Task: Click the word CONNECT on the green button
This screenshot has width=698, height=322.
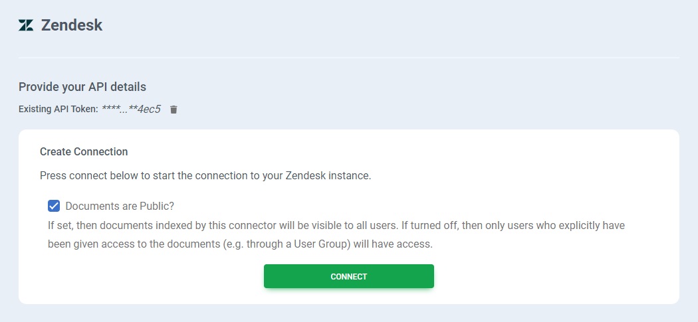Action: [x=349, y=276]
